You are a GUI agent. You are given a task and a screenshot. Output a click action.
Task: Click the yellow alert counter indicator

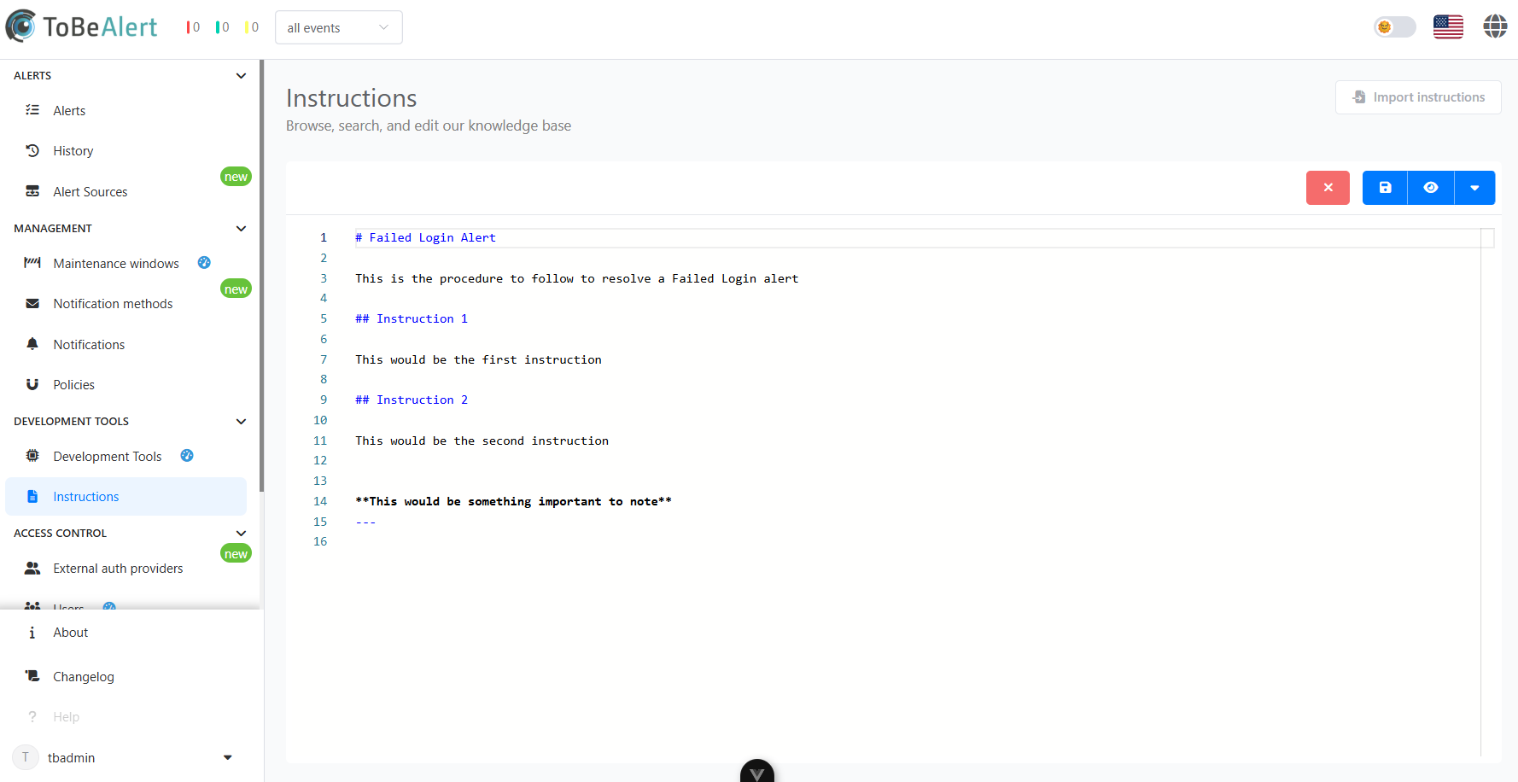[251, 27]
